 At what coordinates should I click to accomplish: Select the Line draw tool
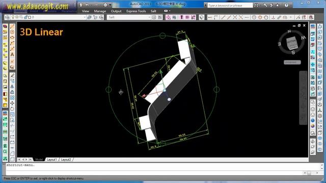[12, 26]
